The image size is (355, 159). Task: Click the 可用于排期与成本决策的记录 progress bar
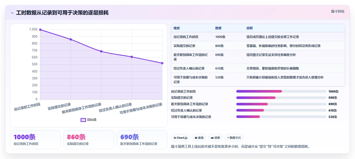tap(281, 117)
